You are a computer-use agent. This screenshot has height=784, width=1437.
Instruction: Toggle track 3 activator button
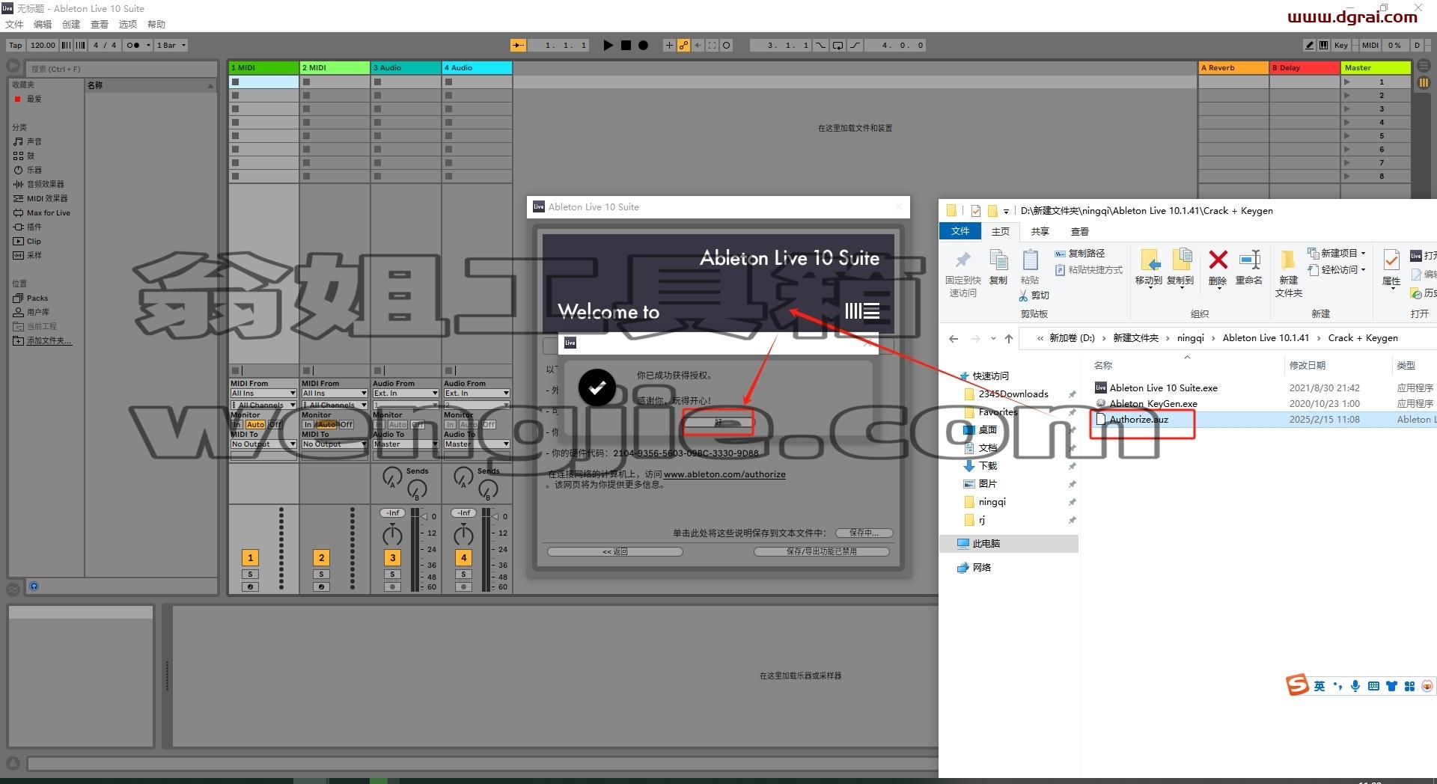tap(392, 557)
